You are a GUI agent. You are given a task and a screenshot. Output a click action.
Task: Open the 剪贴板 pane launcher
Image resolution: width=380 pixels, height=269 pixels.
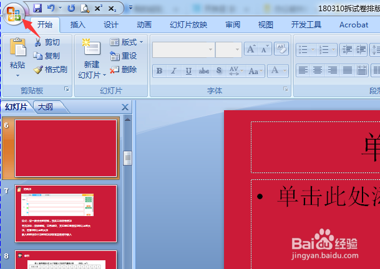pyautogui.click(x=67, y=89)
